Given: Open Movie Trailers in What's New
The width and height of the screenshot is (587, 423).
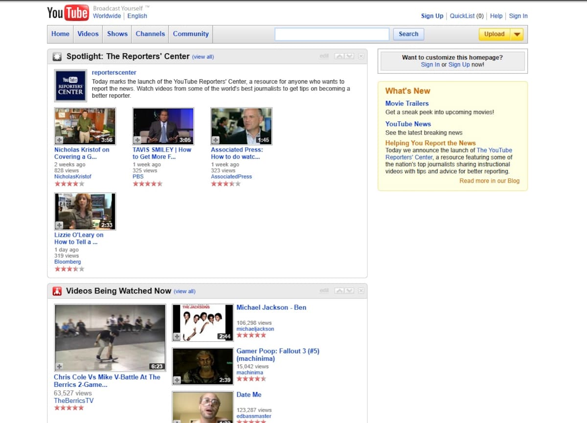Looking at the screenshot, I should 407,104.
